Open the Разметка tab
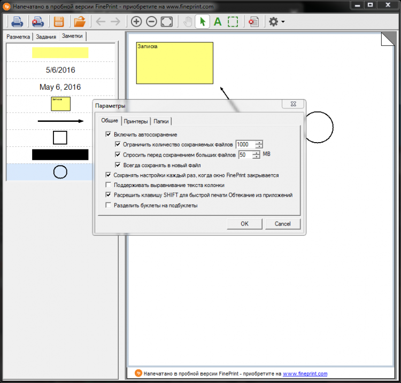Screen dimensions: 401x383 tap(18, 37)
